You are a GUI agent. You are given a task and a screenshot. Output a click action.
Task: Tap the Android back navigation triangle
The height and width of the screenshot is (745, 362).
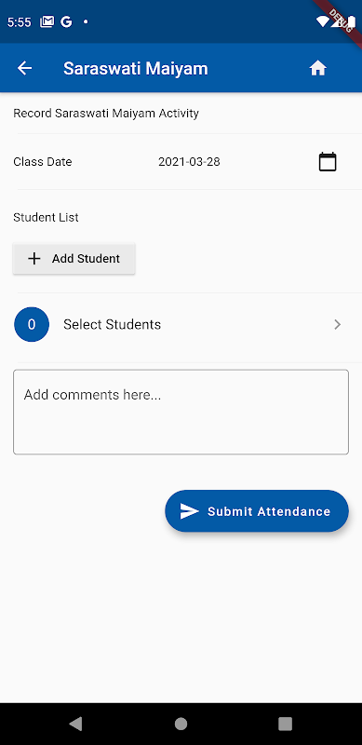(75, 724)
